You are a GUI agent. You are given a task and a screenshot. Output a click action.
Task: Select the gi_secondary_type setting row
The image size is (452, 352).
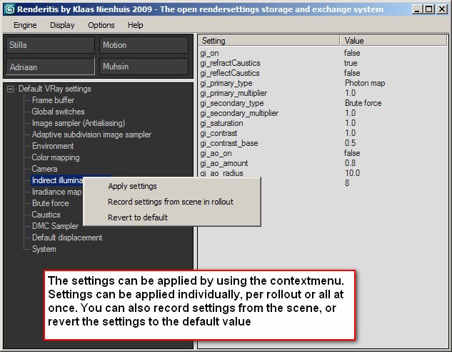323,103
